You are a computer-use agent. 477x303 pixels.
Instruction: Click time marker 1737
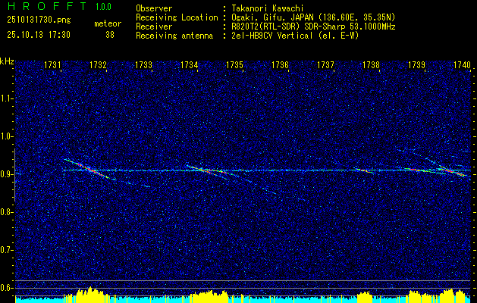coord(325,64)
